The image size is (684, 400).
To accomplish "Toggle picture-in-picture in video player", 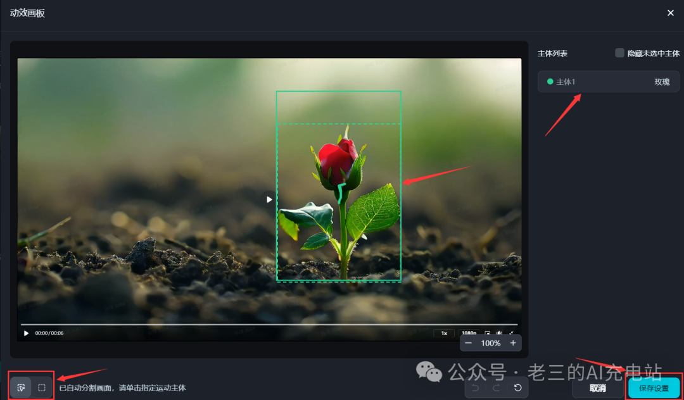I will click(488, 333).
